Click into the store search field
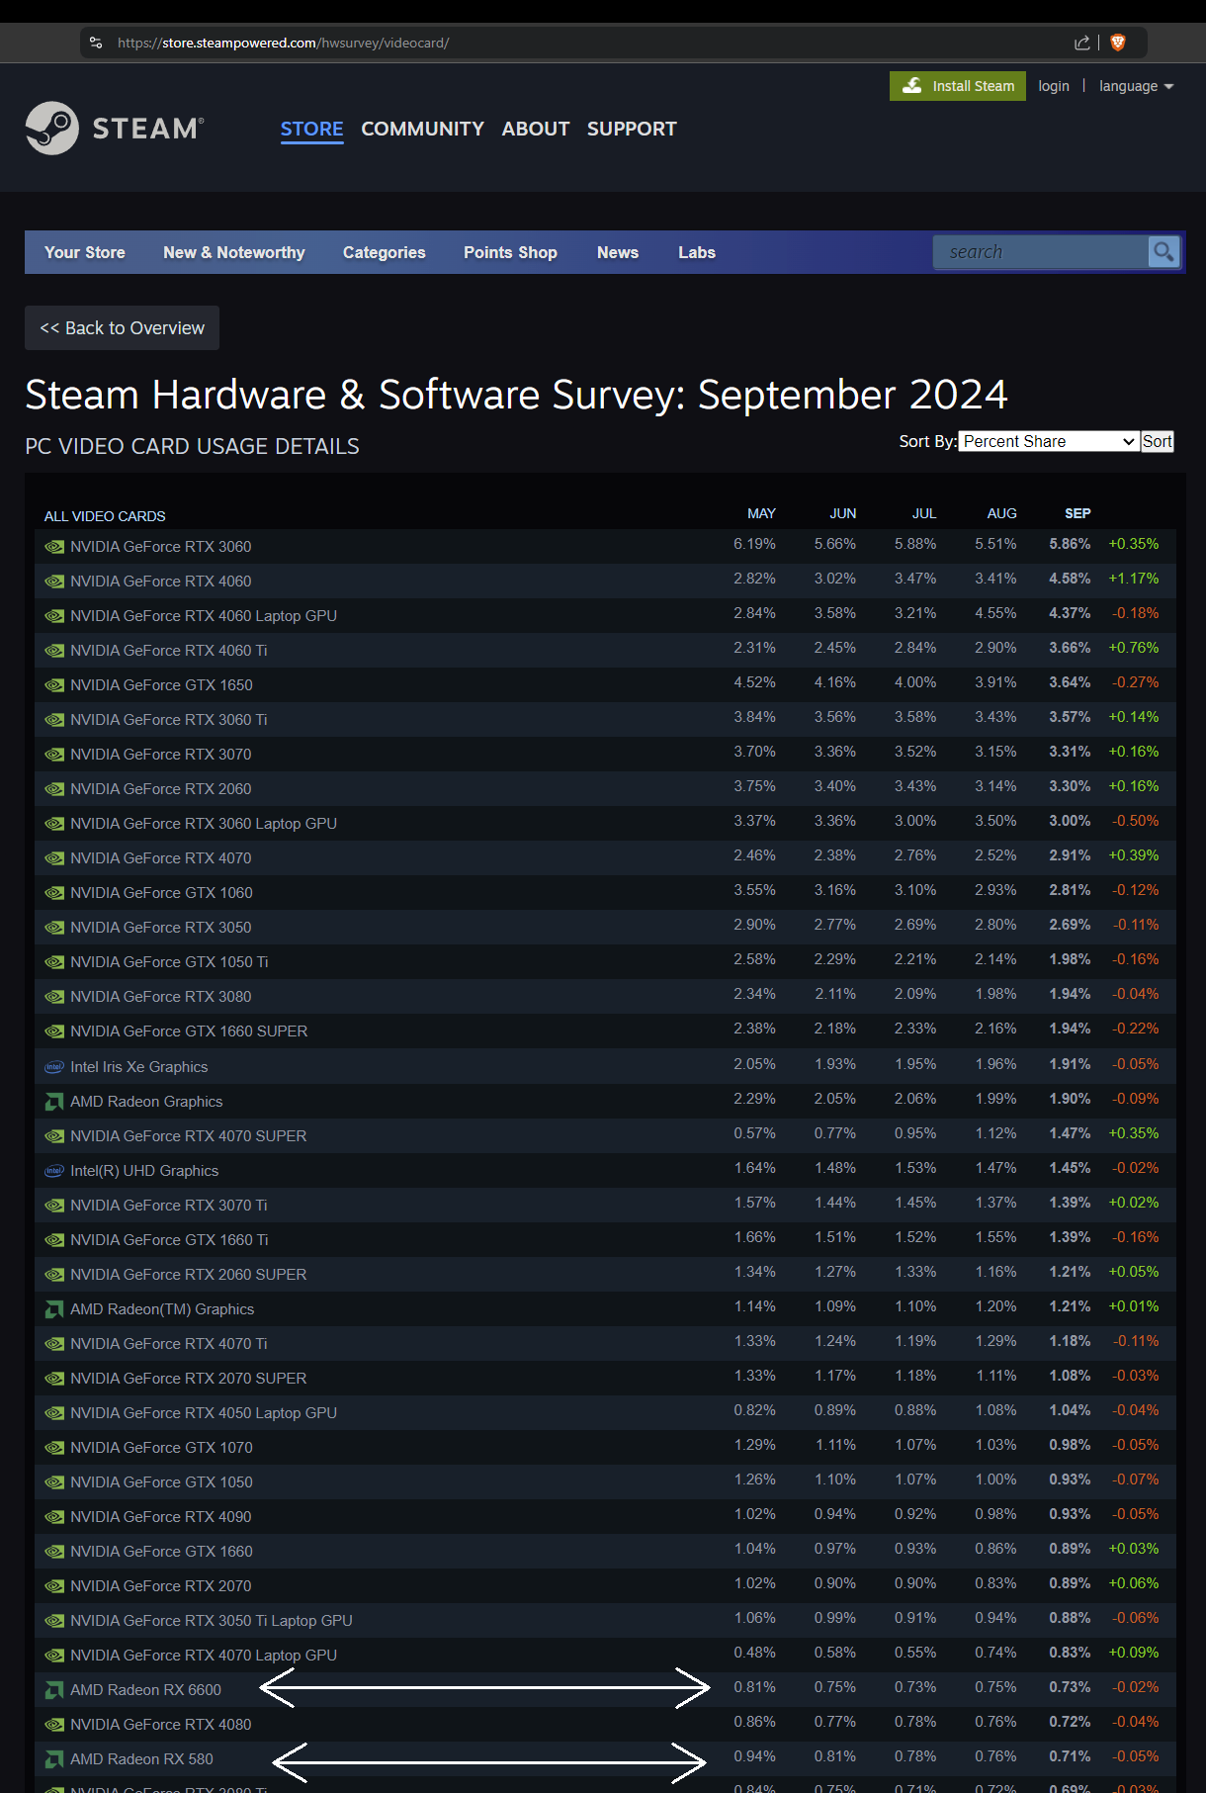 tap(1041, 252)
